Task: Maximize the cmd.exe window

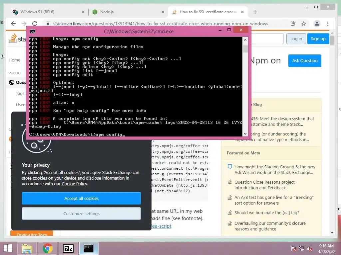Action: (229, 30)
